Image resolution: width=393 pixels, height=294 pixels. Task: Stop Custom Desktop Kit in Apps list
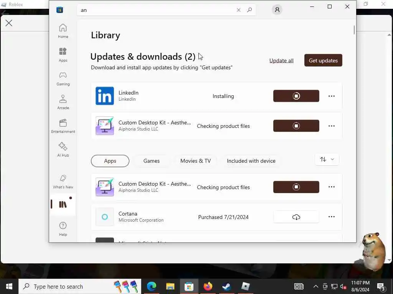(296, 187)
